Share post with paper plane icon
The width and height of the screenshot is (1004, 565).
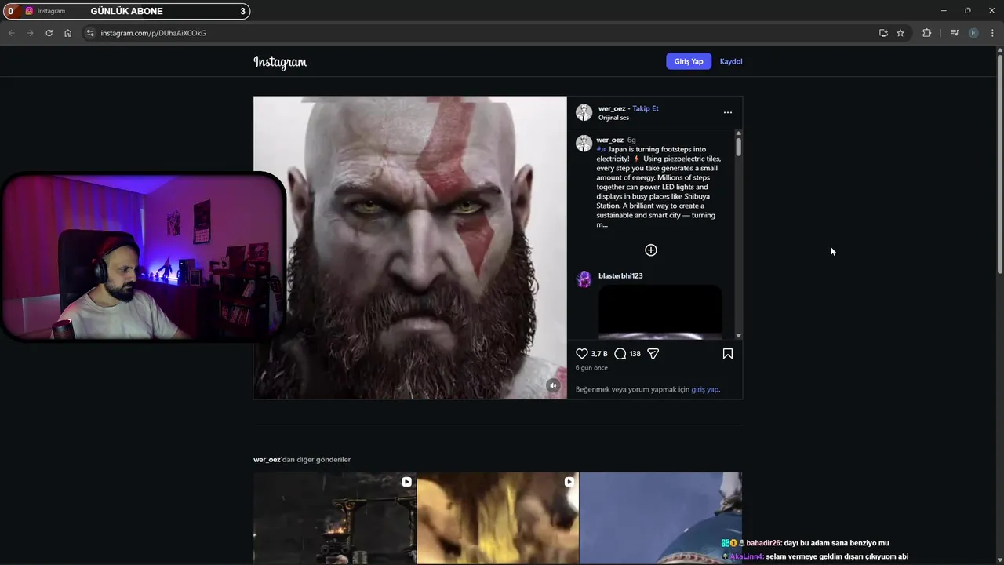653,354
